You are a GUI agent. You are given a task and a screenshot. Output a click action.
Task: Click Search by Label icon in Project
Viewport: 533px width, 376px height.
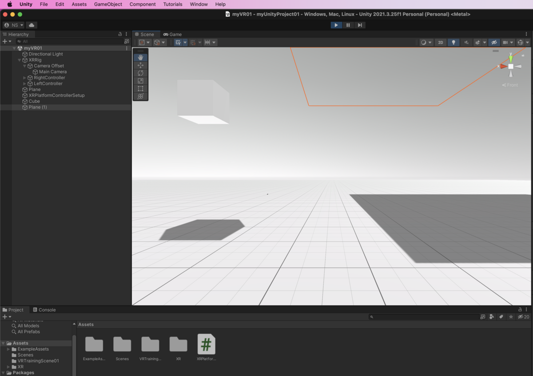pyautogui.click(x=501, y=317)
